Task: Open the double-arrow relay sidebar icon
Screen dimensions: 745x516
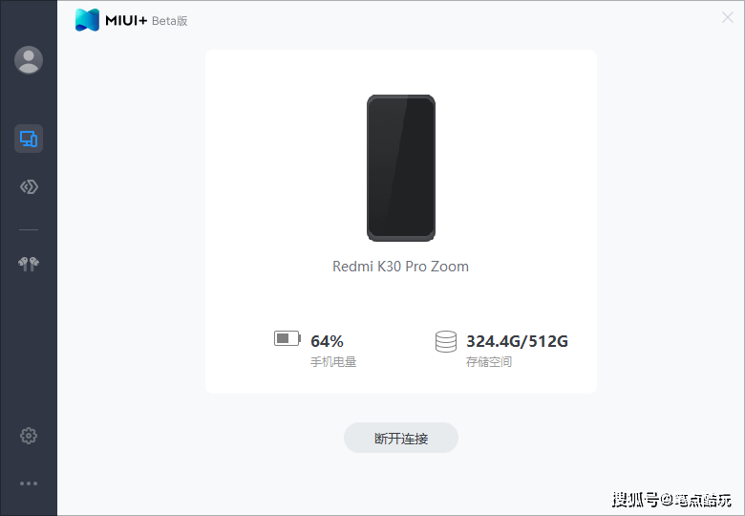Action: [29, 186]
